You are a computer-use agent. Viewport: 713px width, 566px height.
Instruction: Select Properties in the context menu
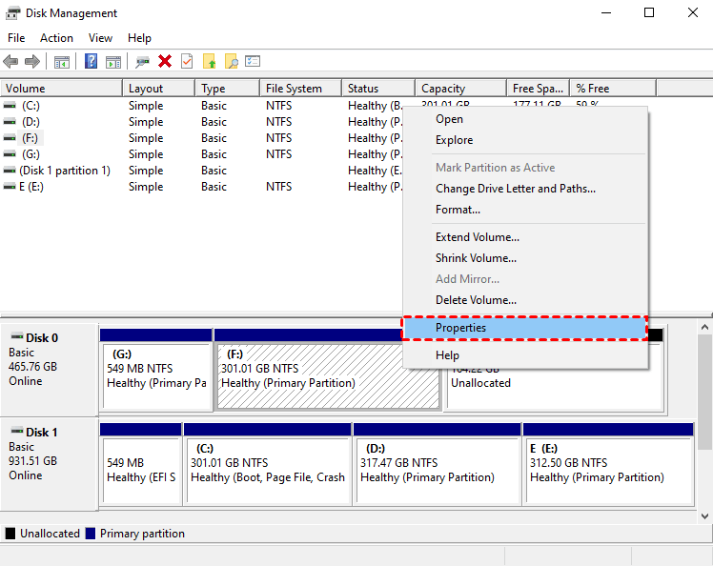460,328
